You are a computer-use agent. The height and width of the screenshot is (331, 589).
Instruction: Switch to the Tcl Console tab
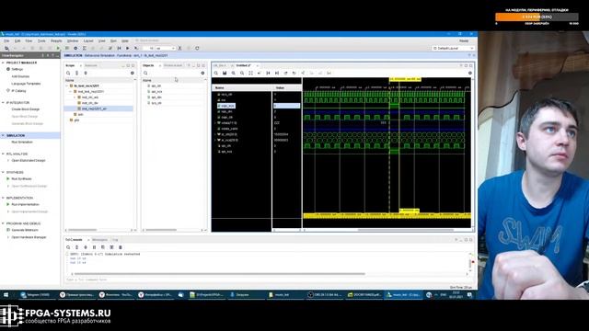point(74,239)
